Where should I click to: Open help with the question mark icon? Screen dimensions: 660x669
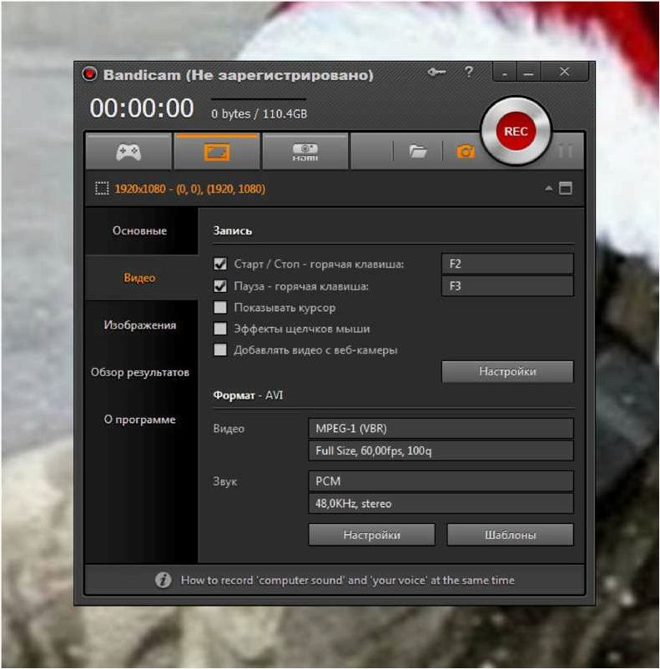click(x=469, y=72)
